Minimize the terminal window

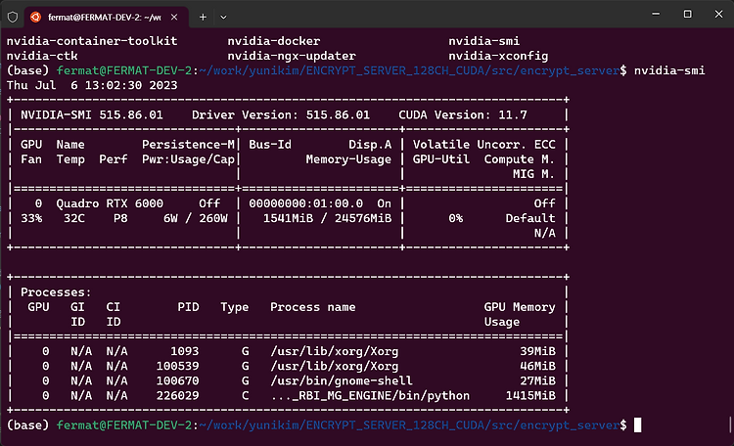click(656, 14)
